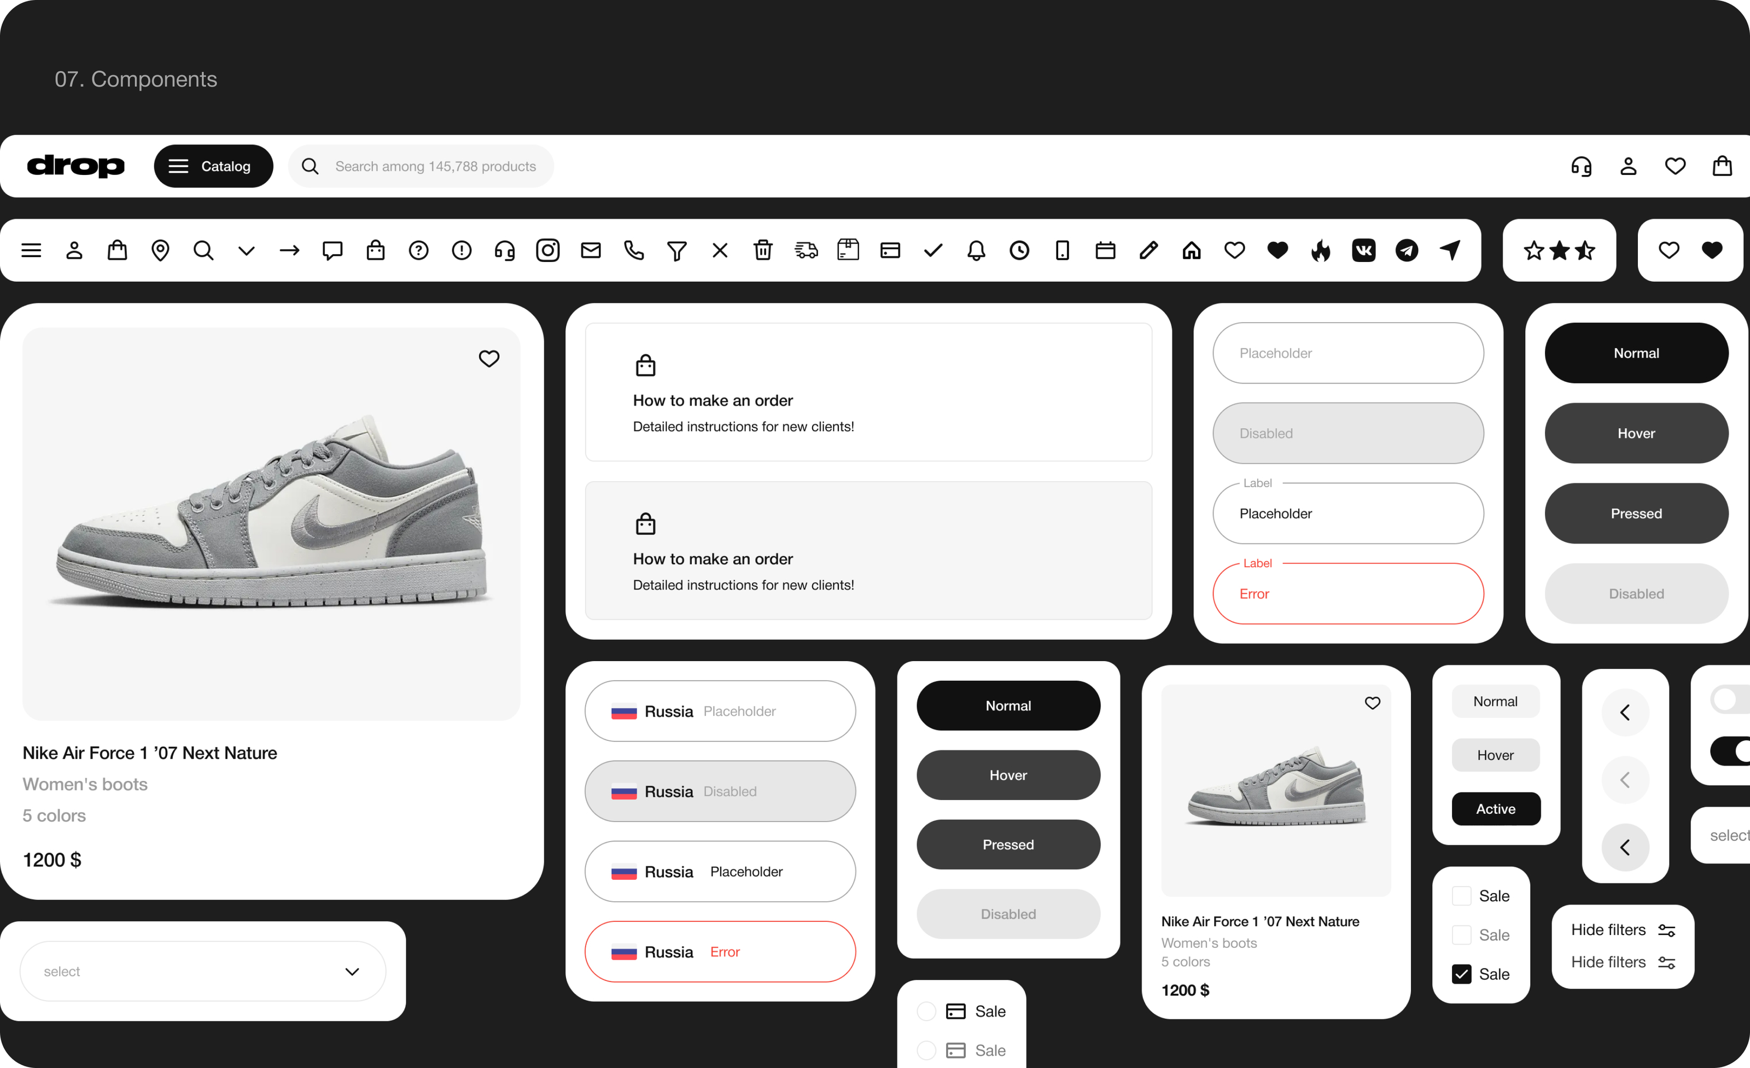Select the small Active chip

pos(1496,809)
